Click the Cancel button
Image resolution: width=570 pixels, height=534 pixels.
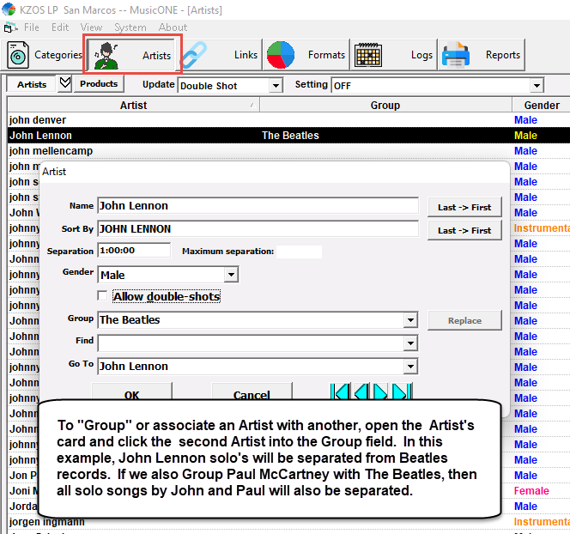(x=252, y=392)
